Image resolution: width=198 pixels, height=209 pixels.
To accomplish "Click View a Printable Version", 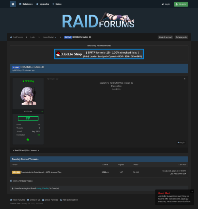I will (x=23, y=181).
